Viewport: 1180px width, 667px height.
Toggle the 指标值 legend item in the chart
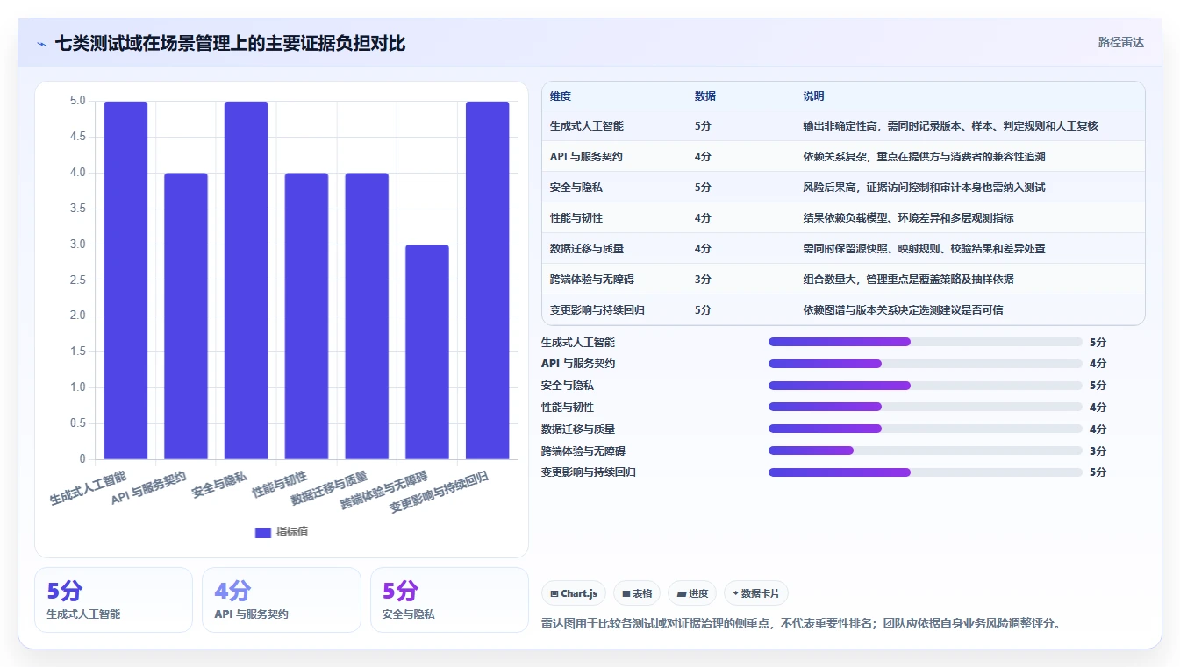282,532
